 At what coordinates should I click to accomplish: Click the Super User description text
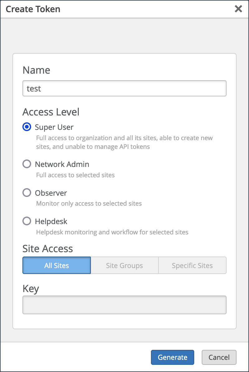(x=124, y=142)
